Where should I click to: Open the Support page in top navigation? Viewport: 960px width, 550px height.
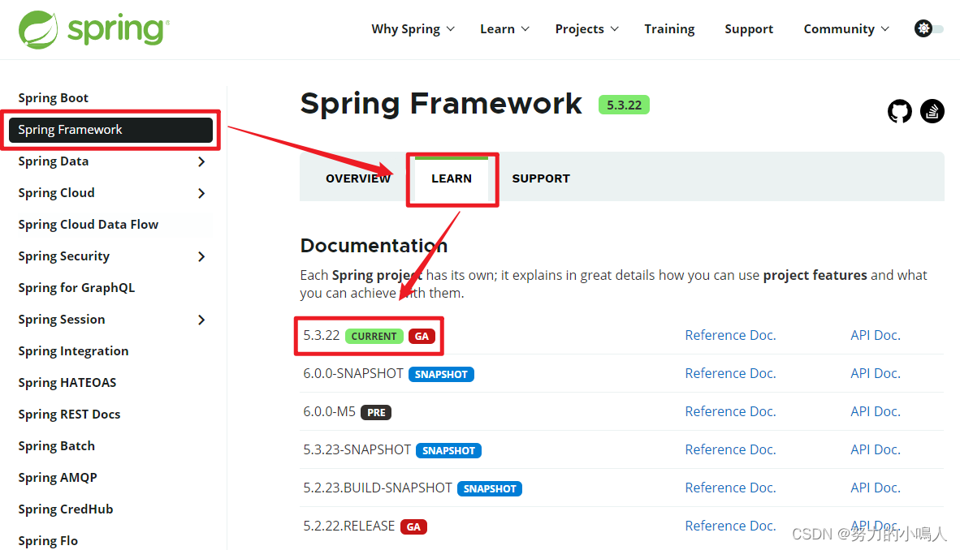click(749, 28)
